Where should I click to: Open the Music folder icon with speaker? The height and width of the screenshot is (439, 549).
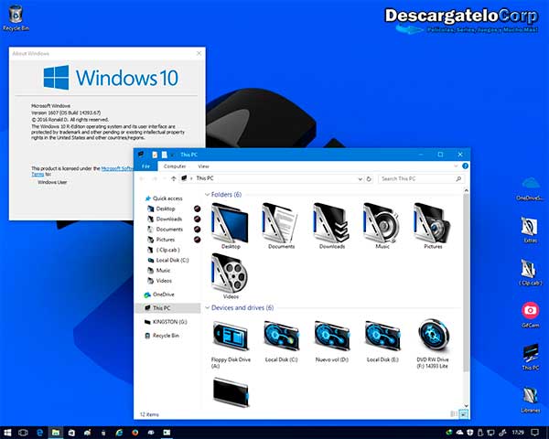pyautogui.click(x=382, y=222)
